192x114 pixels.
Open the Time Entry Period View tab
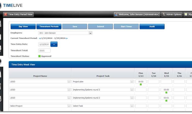[18, 15]
